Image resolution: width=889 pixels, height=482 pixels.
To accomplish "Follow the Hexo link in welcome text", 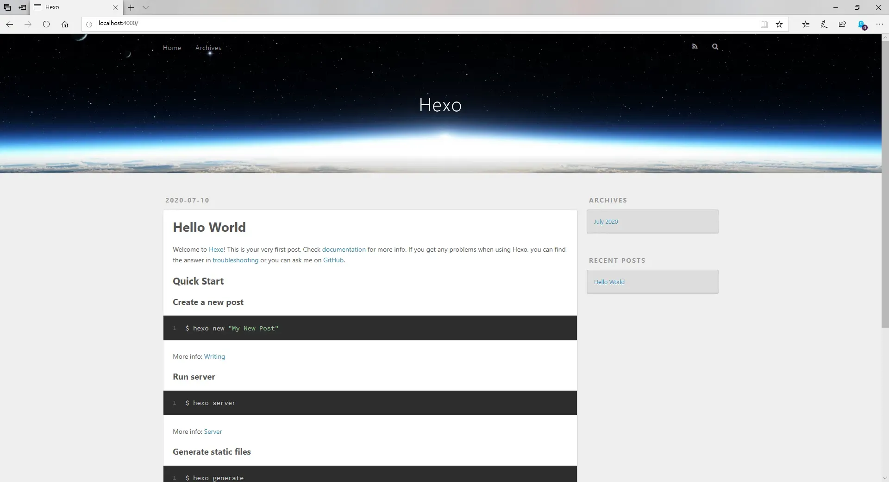I will click(216, 249).
